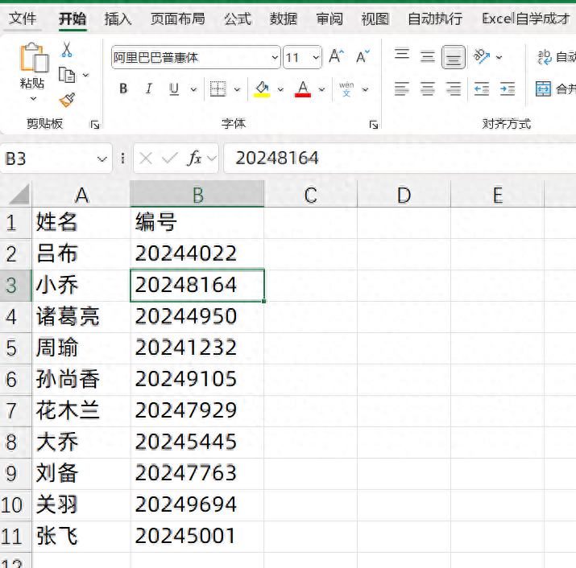Switch to the 插入 ribbon tab
This screenshot has height=568, width=576.
118,19
